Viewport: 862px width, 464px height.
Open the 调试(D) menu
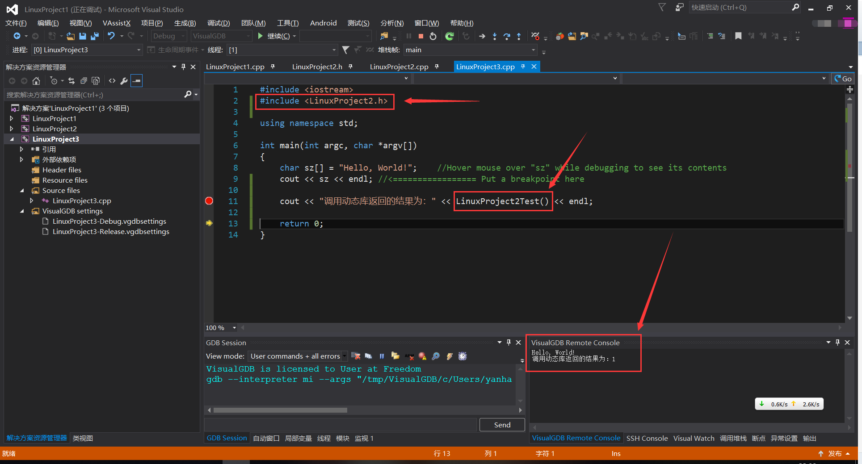(x=218, y=23)
